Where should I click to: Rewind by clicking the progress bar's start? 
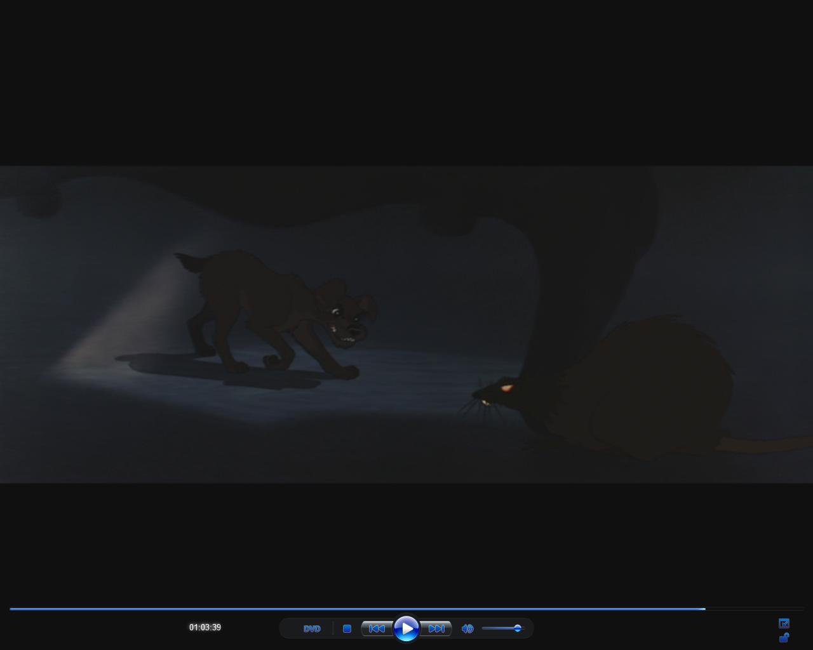click(11, 609)
